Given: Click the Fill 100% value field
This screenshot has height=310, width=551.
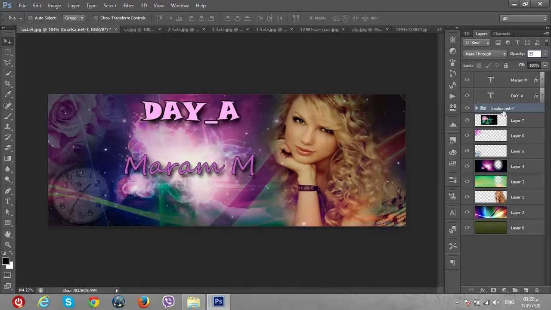Looking at the screenshot, I should (534, 65).
